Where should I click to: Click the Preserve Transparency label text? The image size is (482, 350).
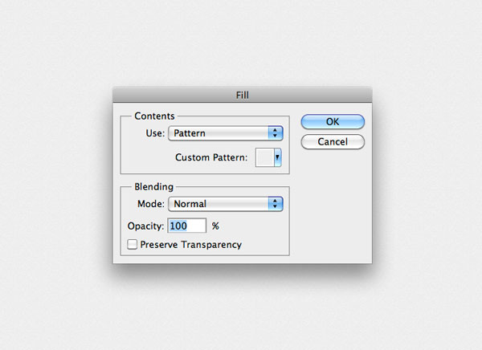tap(191, 245)
